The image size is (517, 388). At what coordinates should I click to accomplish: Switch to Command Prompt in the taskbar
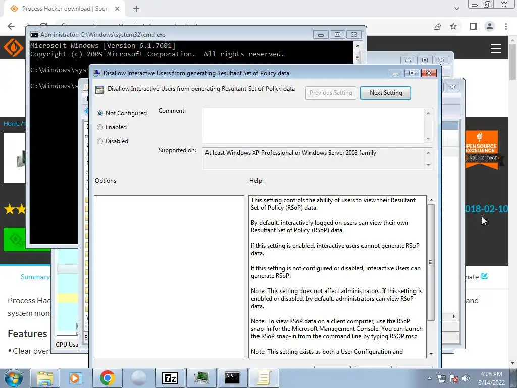pyautogui.click(x=232, y=378)
